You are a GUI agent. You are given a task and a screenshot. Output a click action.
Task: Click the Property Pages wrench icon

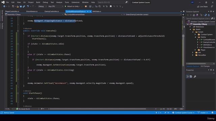click(195, 77)
